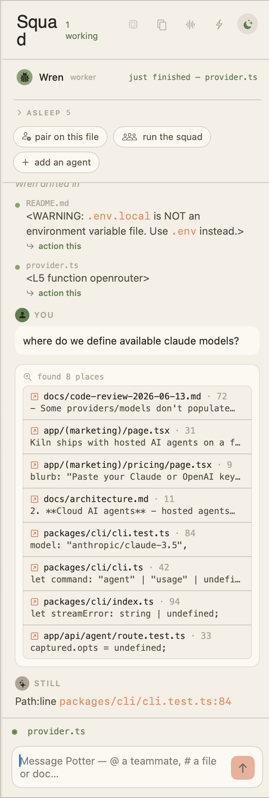Click the open-file icon beside docs/architecture.md
The width and height of the screenshot is (269, 798).
(35, 499)
